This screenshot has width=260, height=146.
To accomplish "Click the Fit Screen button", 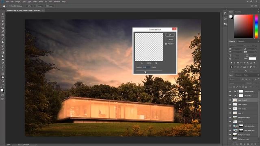I will pos(39,6).
